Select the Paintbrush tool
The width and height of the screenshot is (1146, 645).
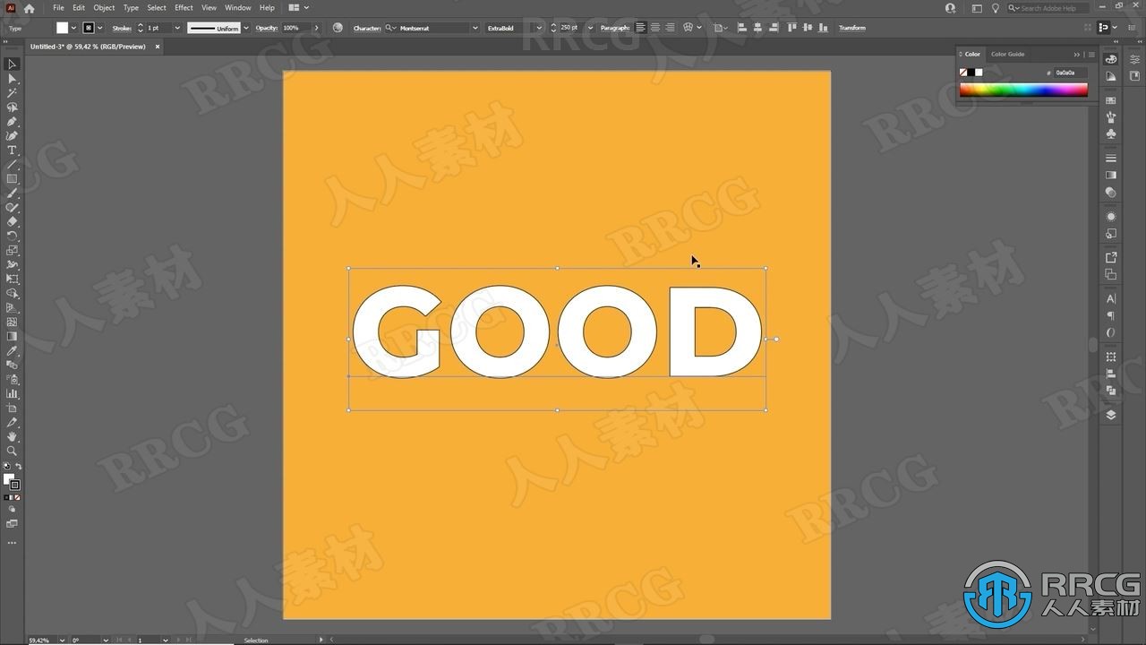[x=12, y=193]
